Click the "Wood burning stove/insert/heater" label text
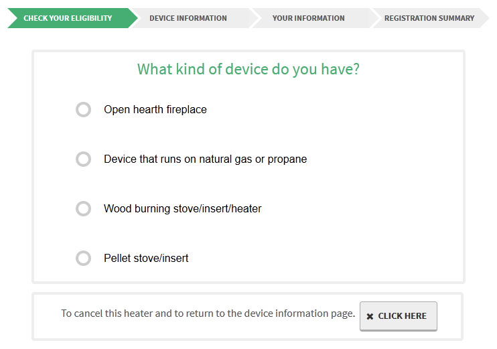 (182, 209)
